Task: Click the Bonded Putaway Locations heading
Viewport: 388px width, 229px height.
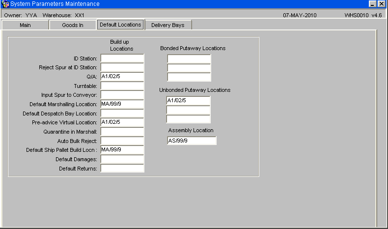Action: (x=193, y=48)
